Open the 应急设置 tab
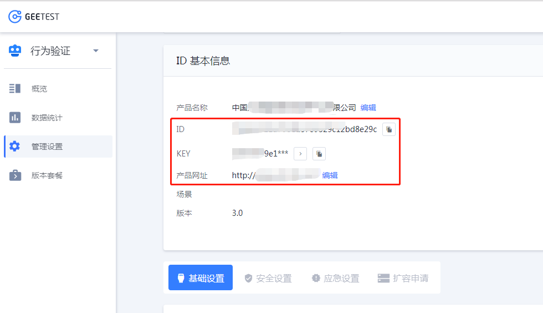Image resolution: width=543 pixels, height=313 pixels. (335, 278)
